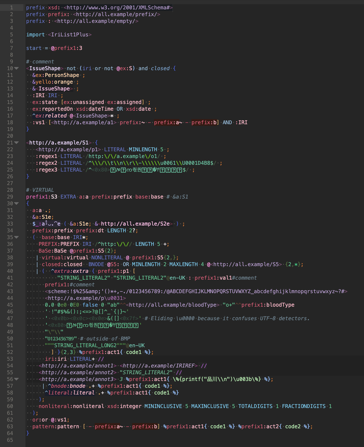
Task: Click 'or:or' on line 62
Action: pyautogui.click(x=40, y=420)
